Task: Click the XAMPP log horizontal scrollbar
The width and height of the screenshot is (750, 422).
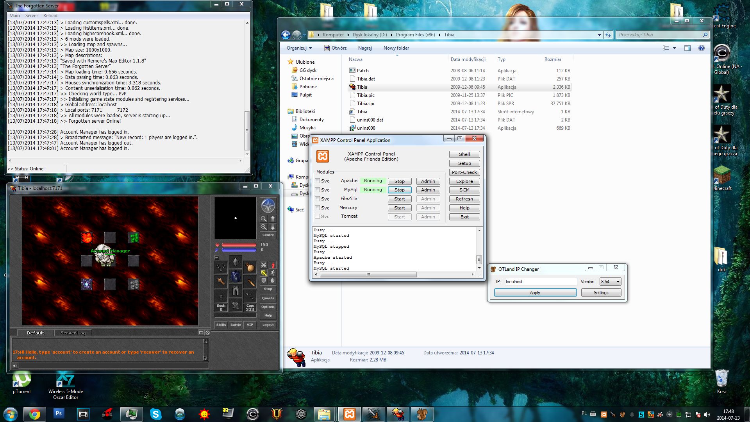Action: coord(394,275)
